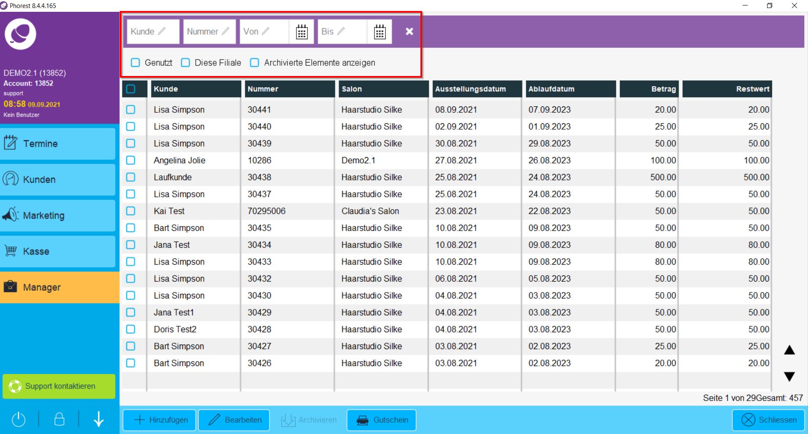The image size is (808, 434).
Task: Click the Bearbeiten button
Action: click(234, 420)
